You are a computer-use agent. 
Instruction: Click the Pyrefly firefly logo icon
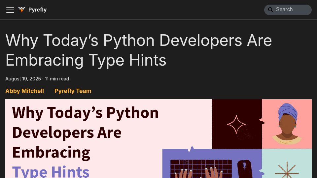(22, 10)
